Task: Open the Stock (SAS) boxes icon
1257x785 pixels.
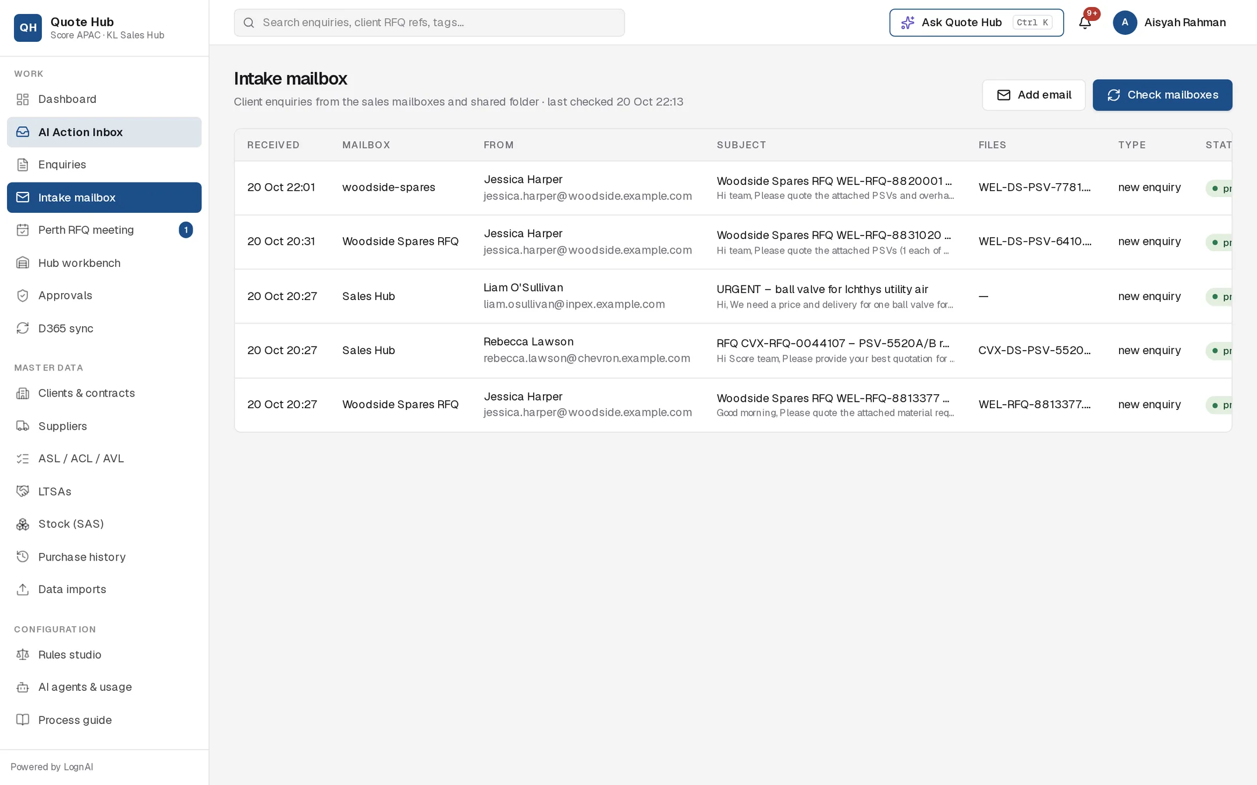Action: 23,524
